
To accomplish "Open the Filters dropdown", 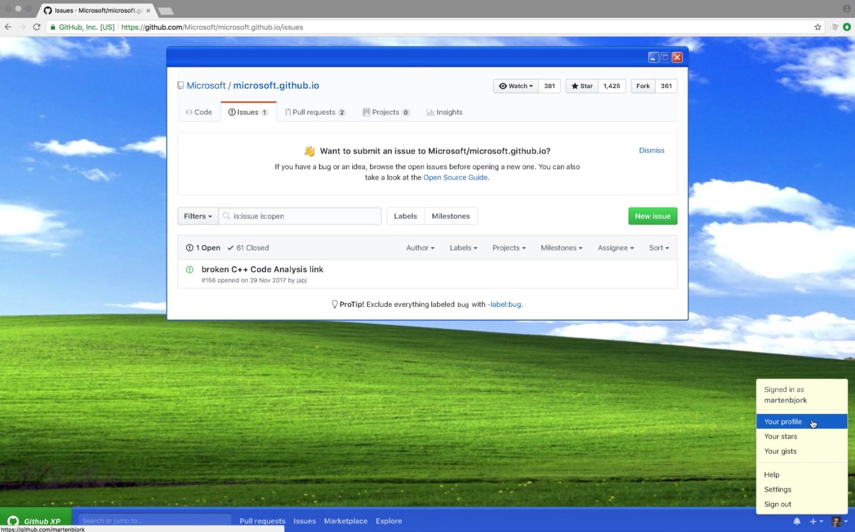I will (x=197, y=216).
